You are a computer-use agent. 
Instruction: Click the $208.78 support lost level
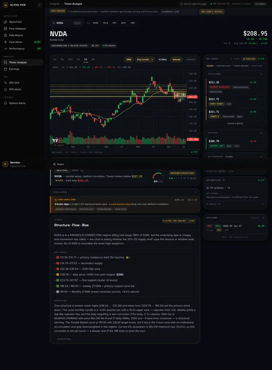coord(235,143)
